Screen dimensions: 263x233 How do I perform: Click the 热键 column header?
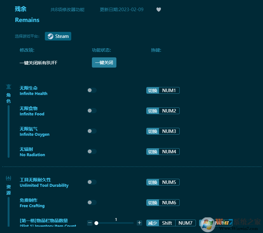[x=156, y=50]
